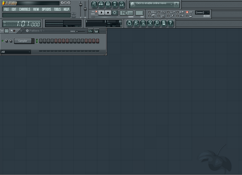
Task: Open the Browser window icon
Action: [x=115, y=4]
